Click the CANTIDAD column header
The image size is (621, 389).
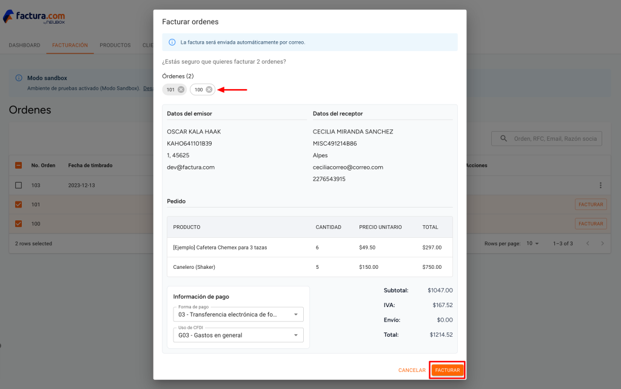pyautogui.click(x=328, y=228)
